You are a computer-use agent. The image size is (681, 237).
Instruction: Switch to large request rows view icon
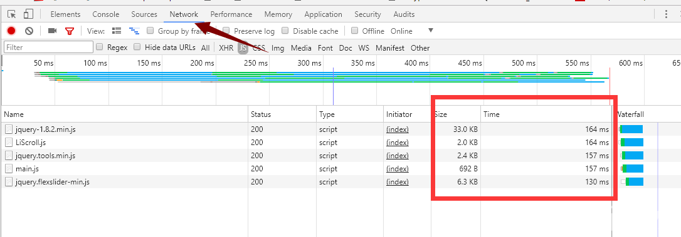point(117,31)
